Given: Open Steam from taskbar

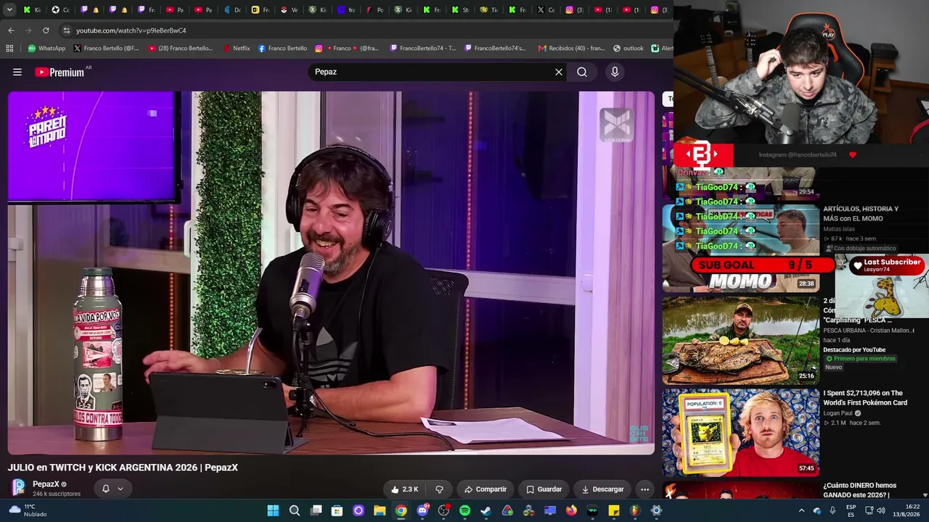Looking at the screenshot, I should [486, 510].
